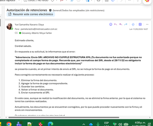
Task: Click label General\Todos los empleados (sin restricciones)
Action: coord(78,10)
